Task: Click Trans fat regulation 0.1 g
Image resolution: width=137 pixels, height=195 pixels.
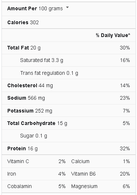Action: (49, 73)
